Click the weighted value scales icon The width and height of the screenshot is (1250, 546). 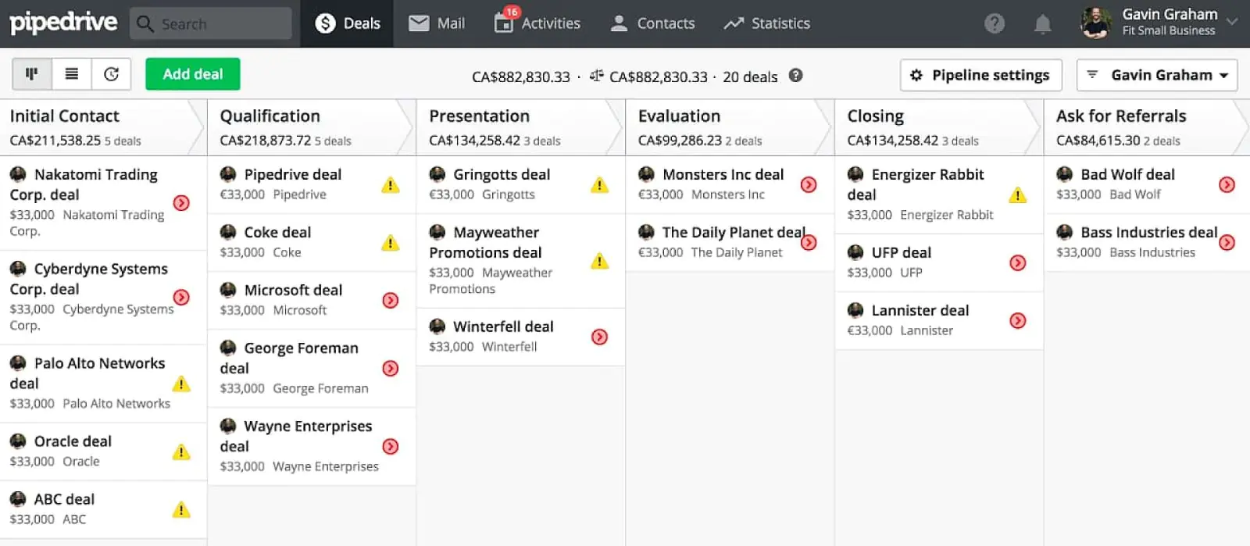[x=597, y=76]
